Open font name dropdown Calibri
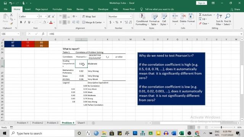 coord(37,16)
